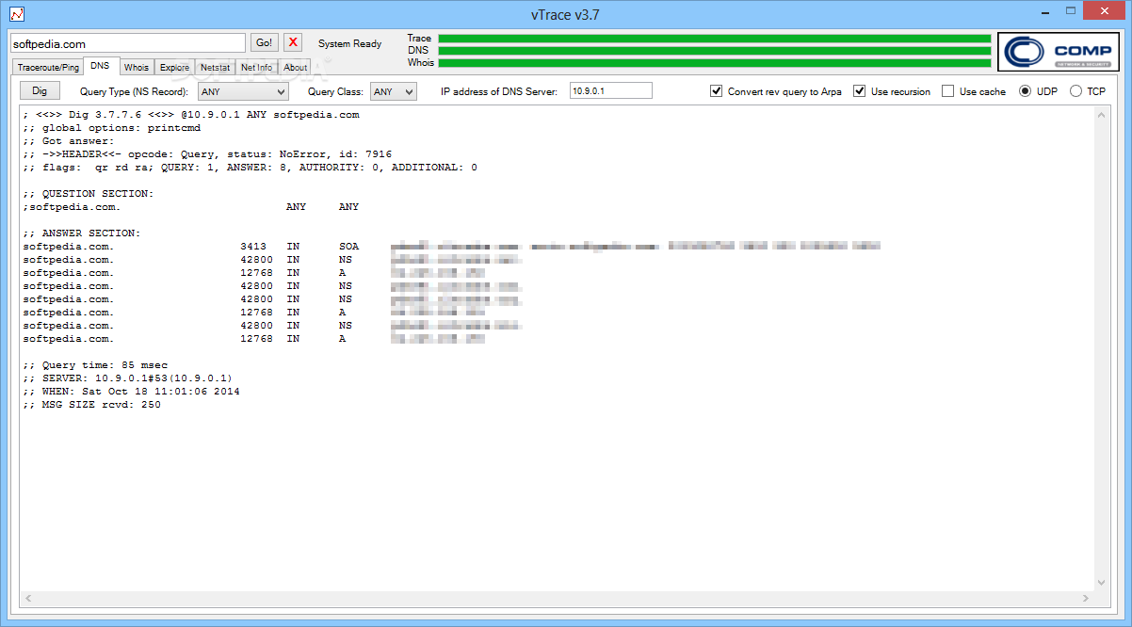Click the 'IP address of DNS Server:' label

coord(499,92)
